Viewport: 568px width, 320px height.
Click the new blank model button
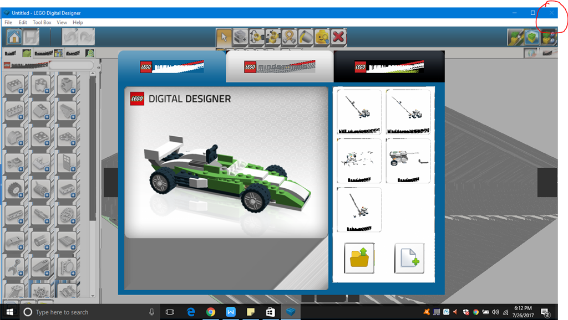click(409, 258)
